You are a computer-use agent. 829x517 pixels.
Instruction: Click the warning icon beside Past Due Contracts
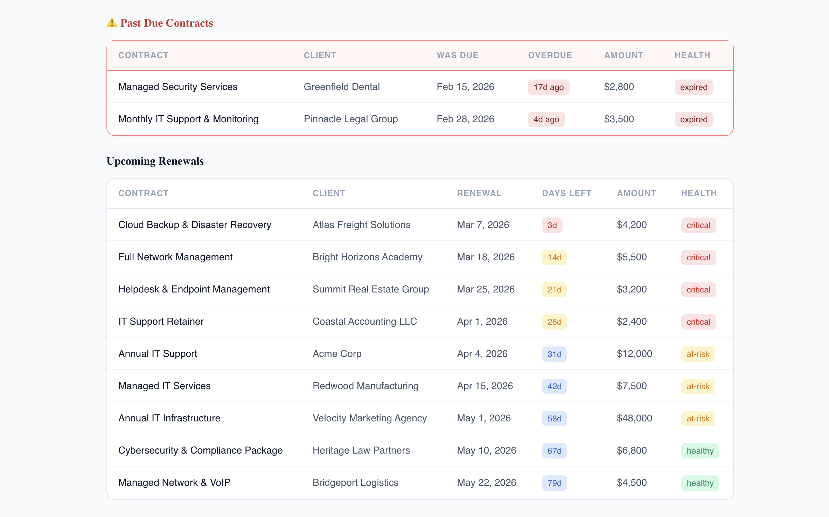tap(112, 23)
